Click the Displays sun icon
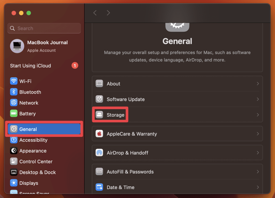The width and height of the screenshot is (275, 198). click(14, 183)
